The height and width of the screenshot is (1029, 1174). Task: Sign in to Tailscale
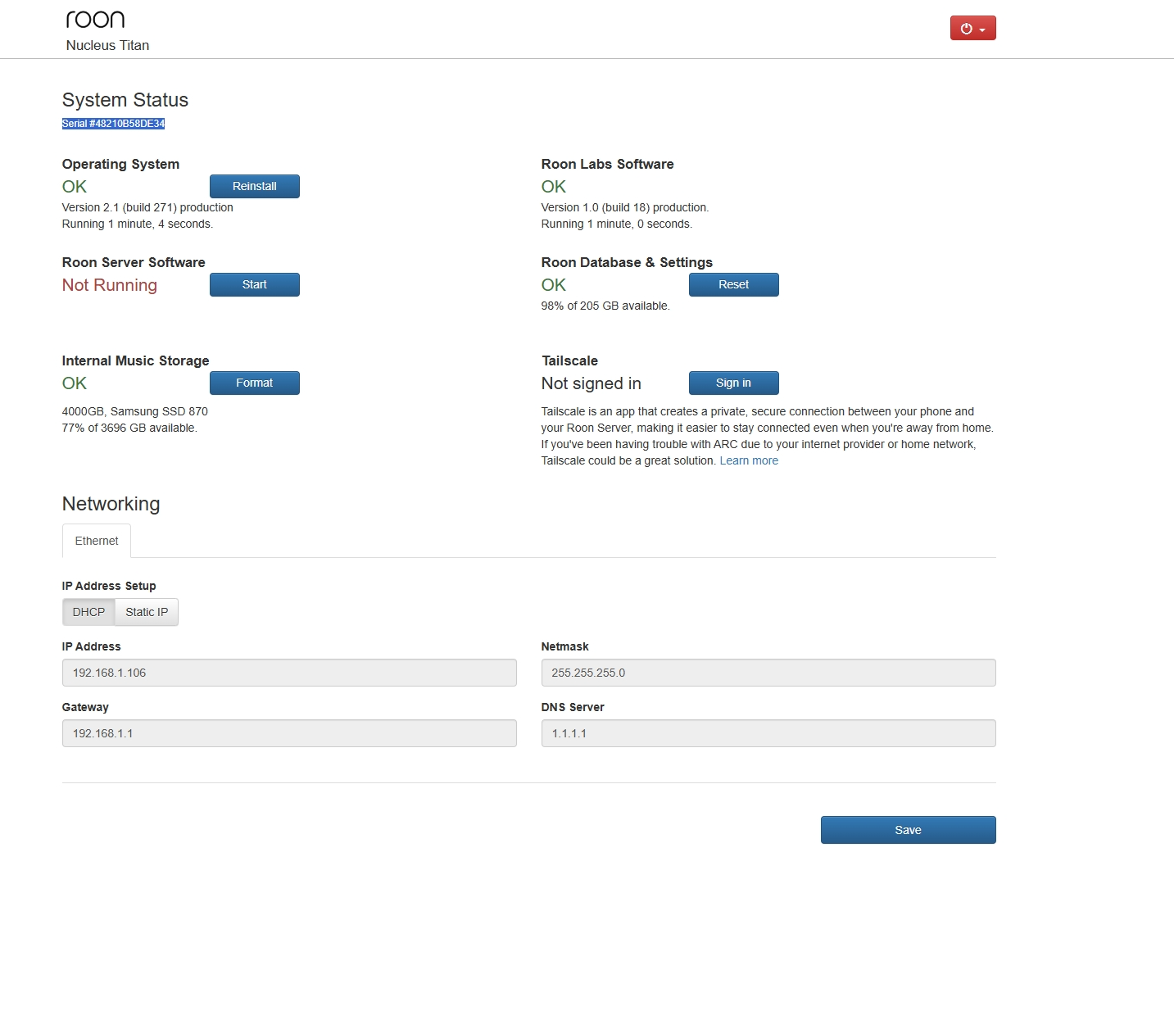point(733,383)
